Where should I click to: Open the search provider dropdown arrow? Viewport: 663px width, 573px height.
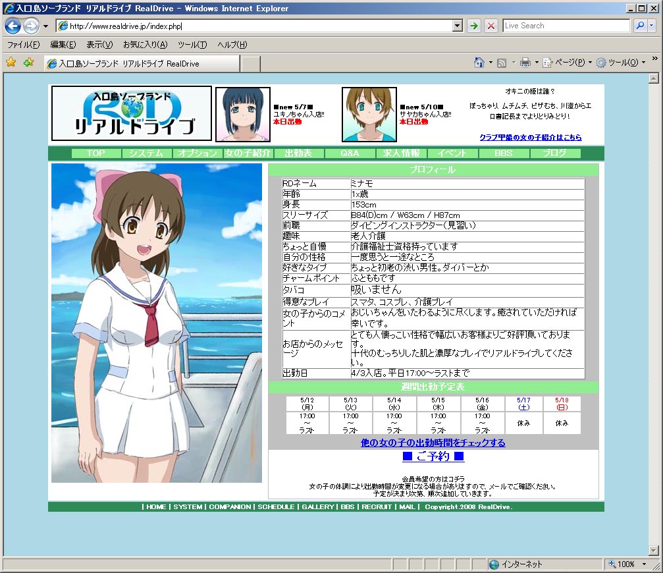(x=652, y=26)
